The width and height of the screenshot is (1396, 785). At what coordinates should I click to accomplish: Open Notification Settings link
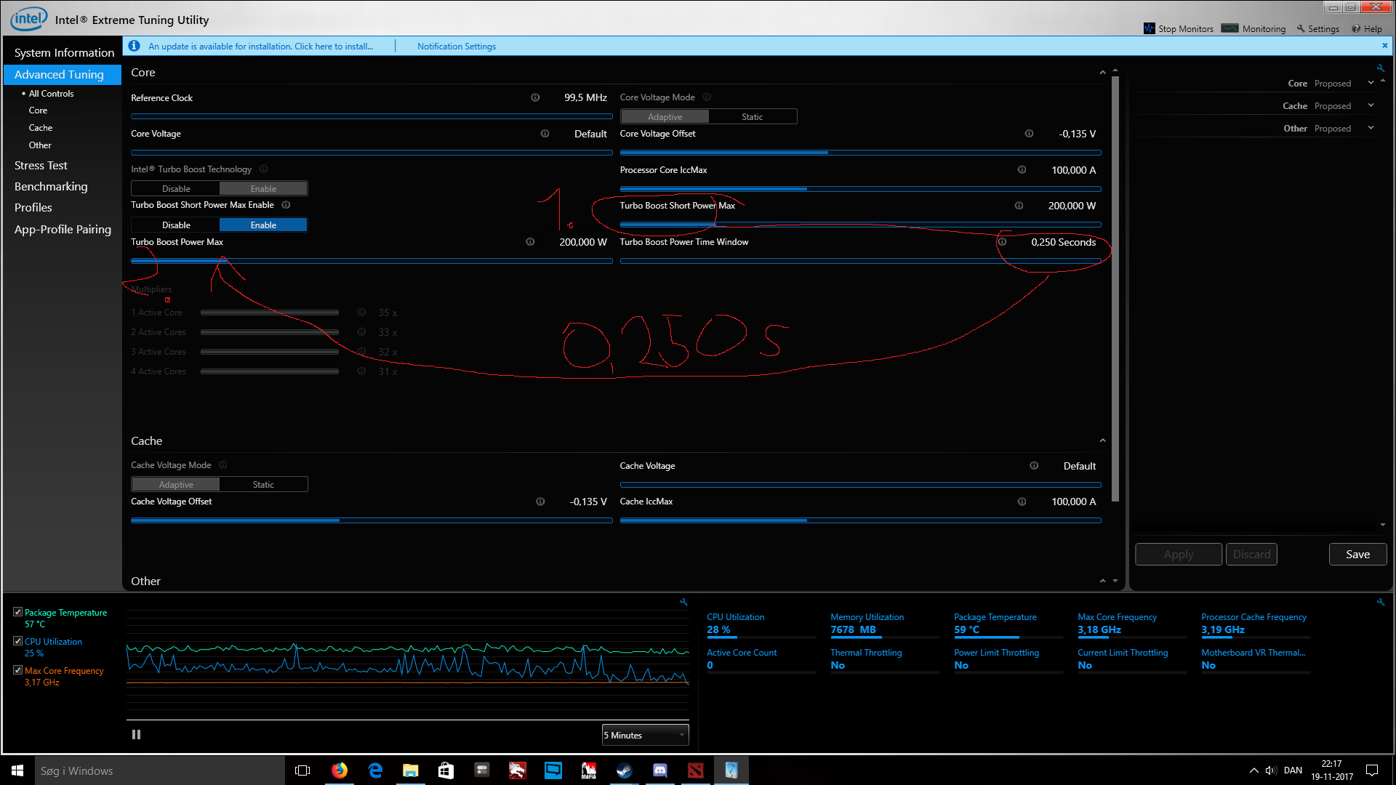(x=457, y=46)
